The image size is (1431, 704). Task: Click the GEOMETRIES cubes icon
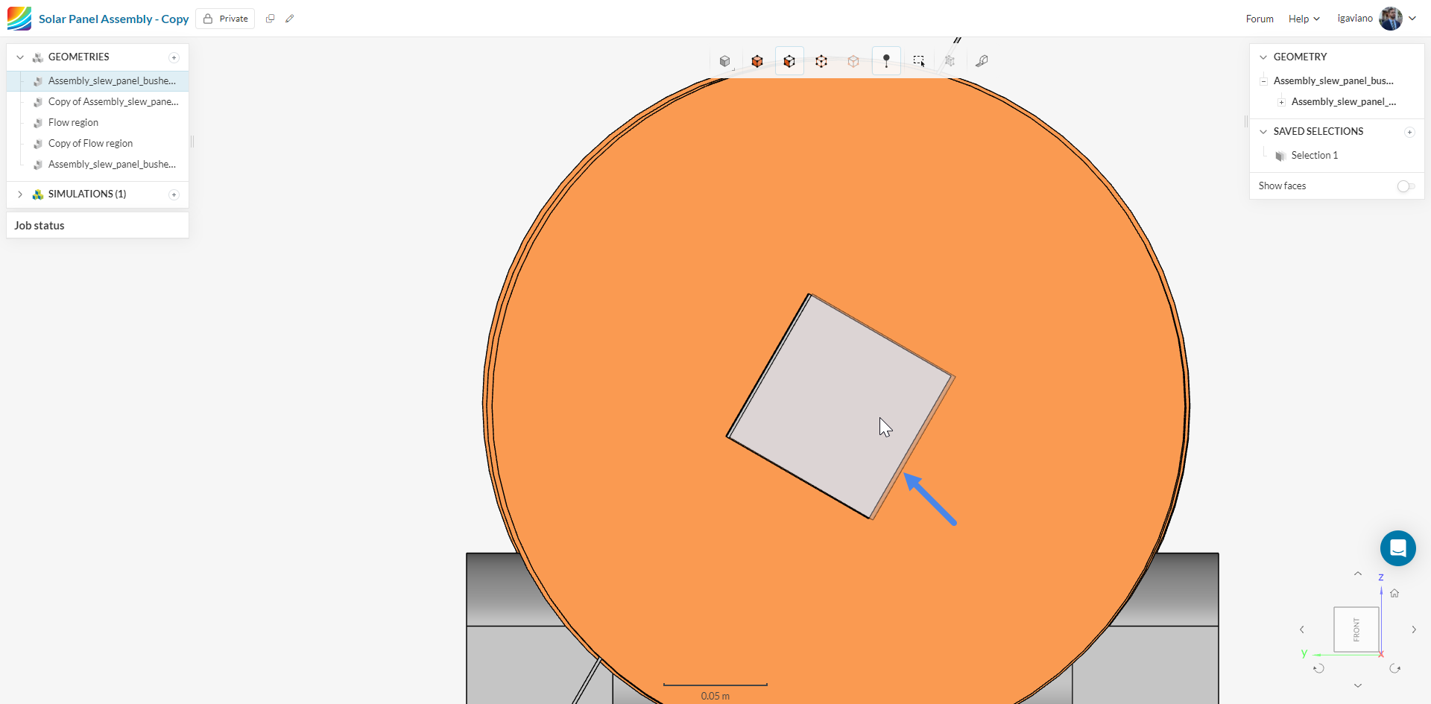(37, 57)
